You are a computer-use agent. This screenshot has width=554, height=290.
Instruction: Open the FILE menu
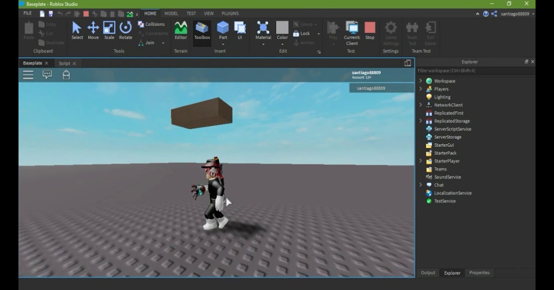point(28,14)
